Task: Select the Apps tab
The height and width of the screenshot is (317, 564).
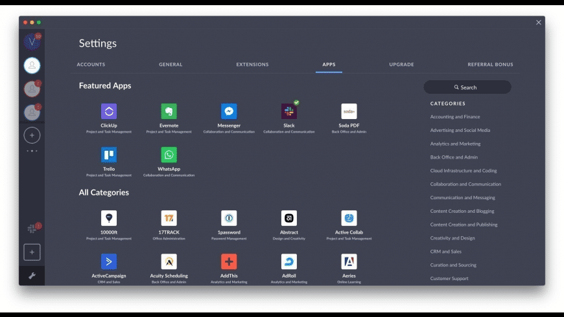Action: tap(329, 65)
